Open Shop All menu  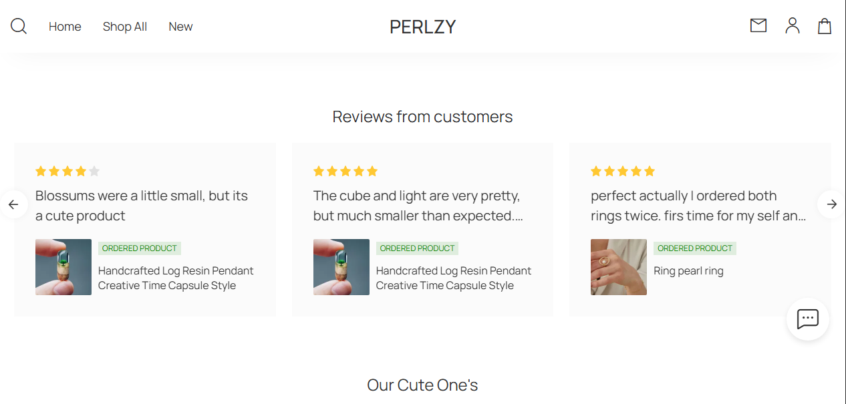125,27
